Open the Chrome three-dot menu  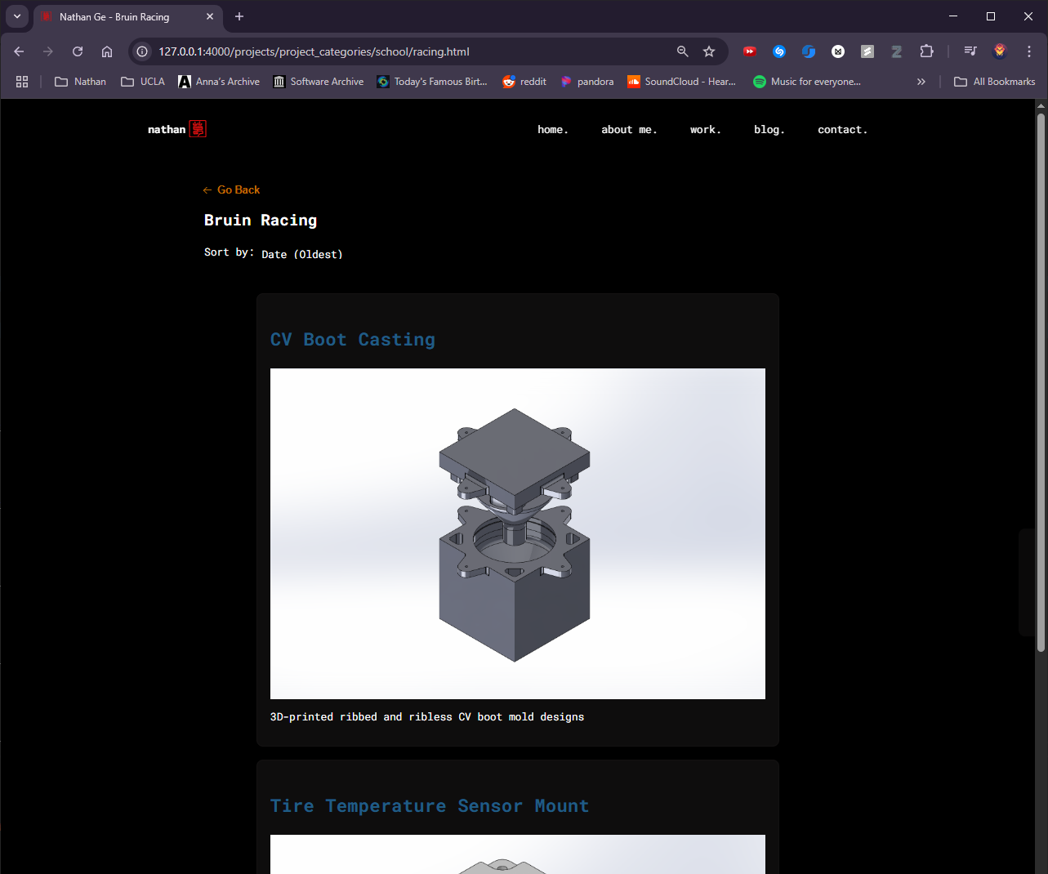[1029, 51]
